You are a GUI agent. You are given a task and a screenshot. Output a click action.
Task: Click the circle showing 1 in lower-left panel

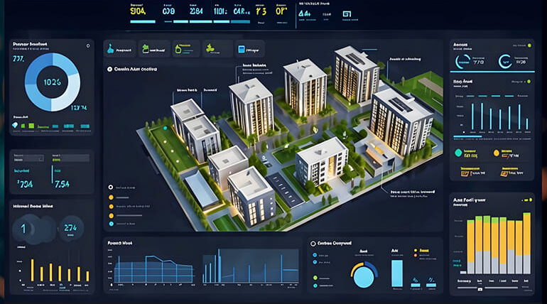(23, 229)
